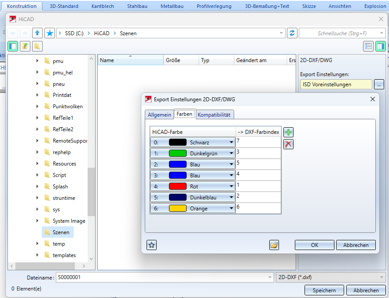Click the Dunkelblau color swatch

[178, 197]
